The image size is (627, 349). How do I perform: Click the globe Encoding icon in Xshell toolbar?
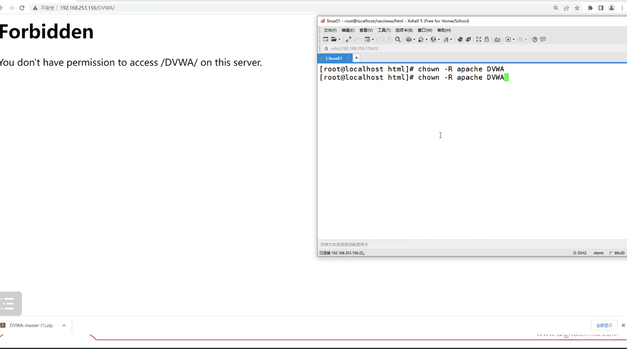click(433, 39)
